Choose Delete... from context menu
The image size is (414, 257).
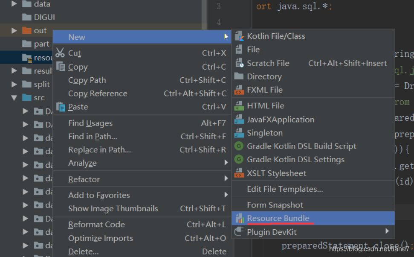coord(142,251)
